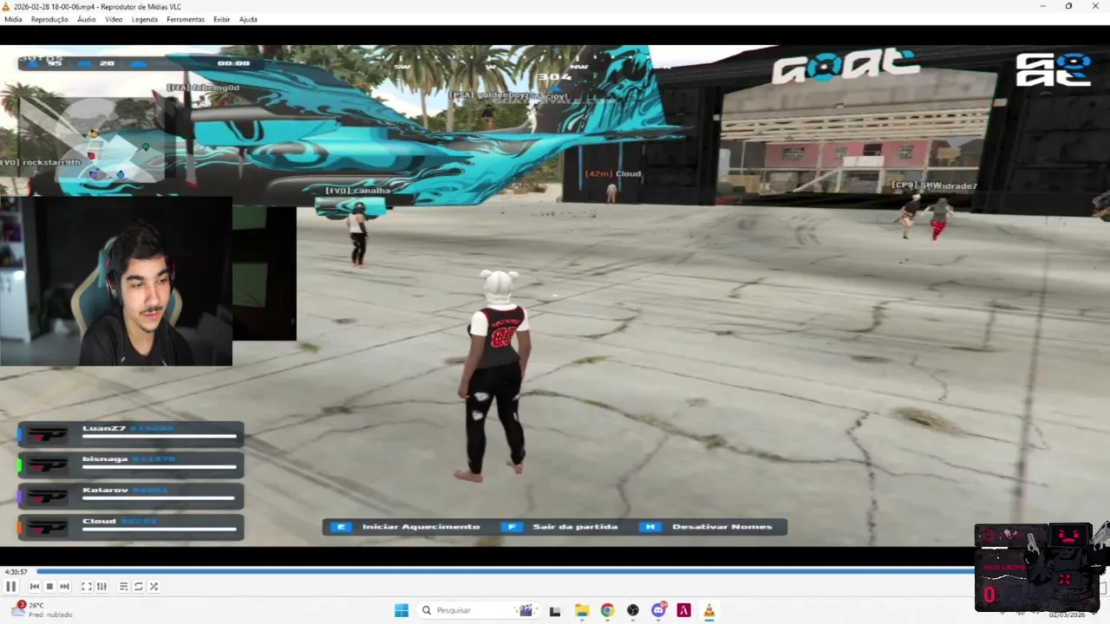Toggle random shuffle playback
The height and width of the screenshot is (624, 1110).
(153, 587)
